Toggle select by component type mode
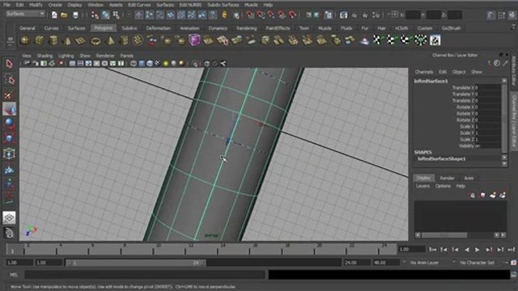The image size is (518, 291). coord(117,15)
